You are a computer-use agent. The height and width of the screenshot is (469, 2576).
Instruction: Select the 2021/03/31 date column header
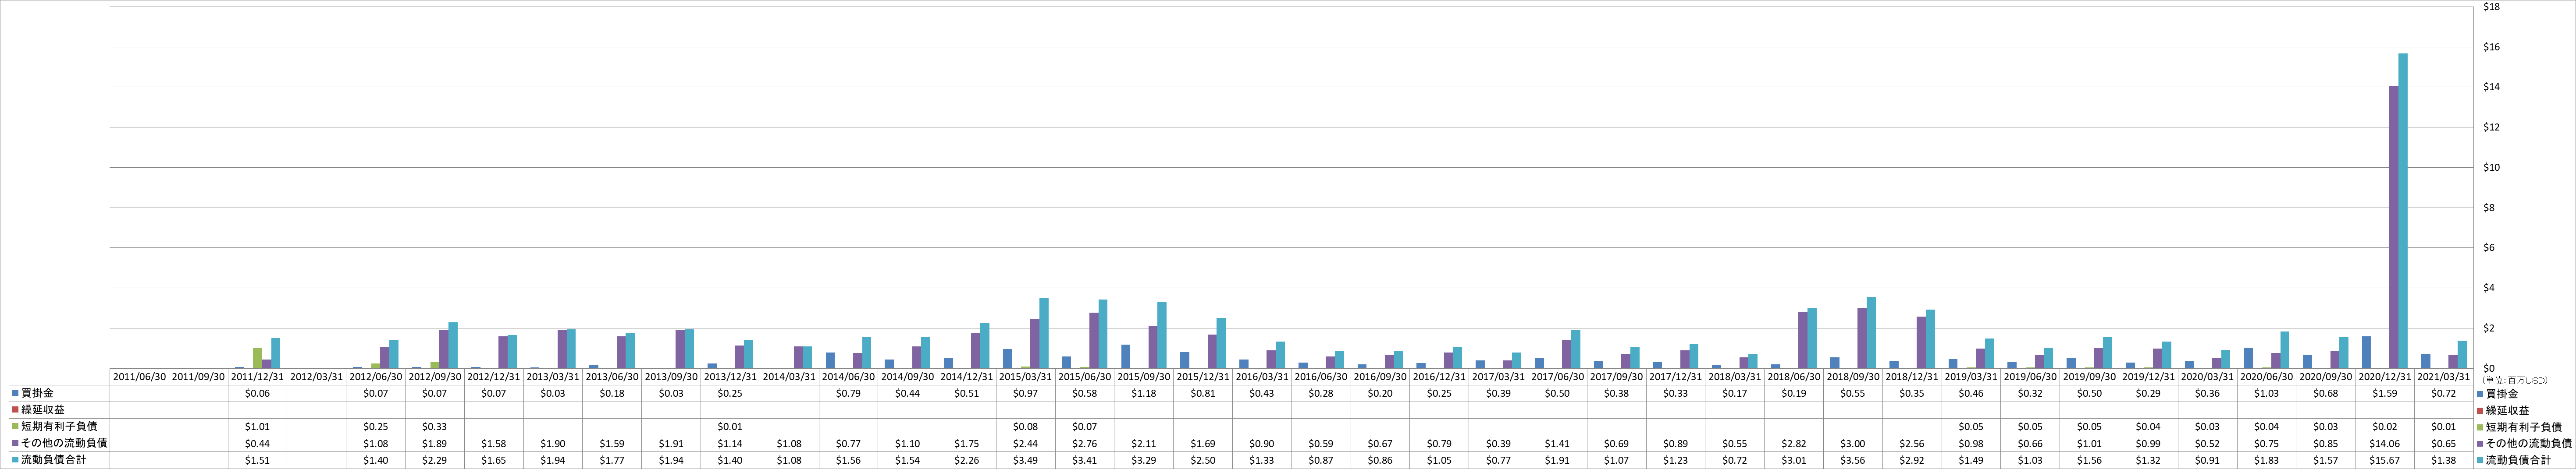(2443, 377)
